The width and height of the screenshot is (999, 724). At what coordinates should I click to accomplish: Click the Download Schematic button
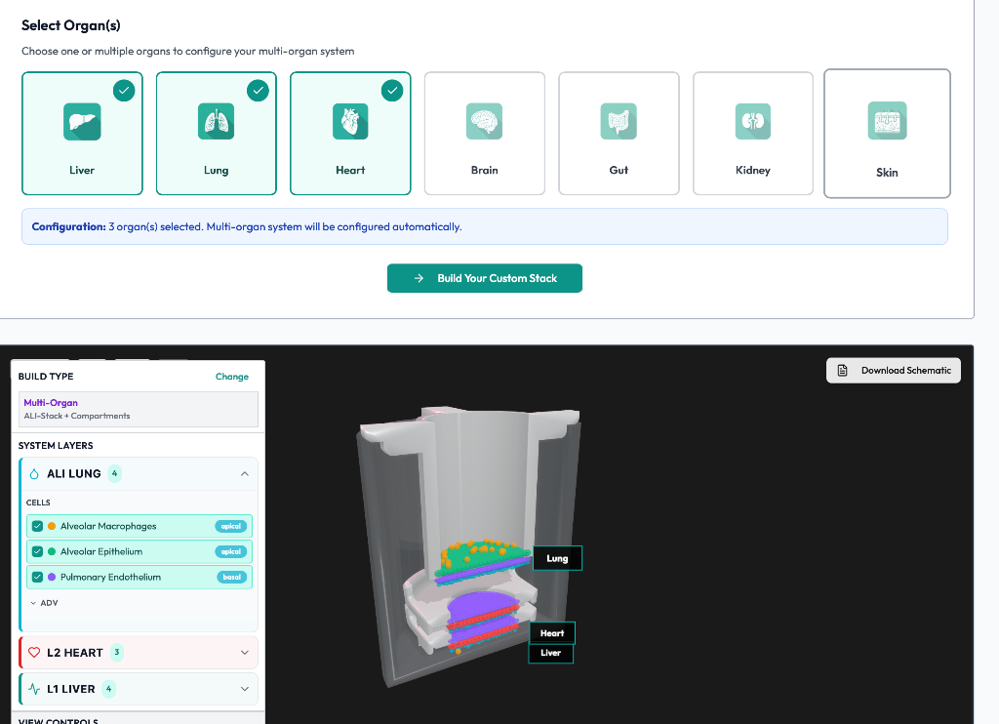pos(894,370)
